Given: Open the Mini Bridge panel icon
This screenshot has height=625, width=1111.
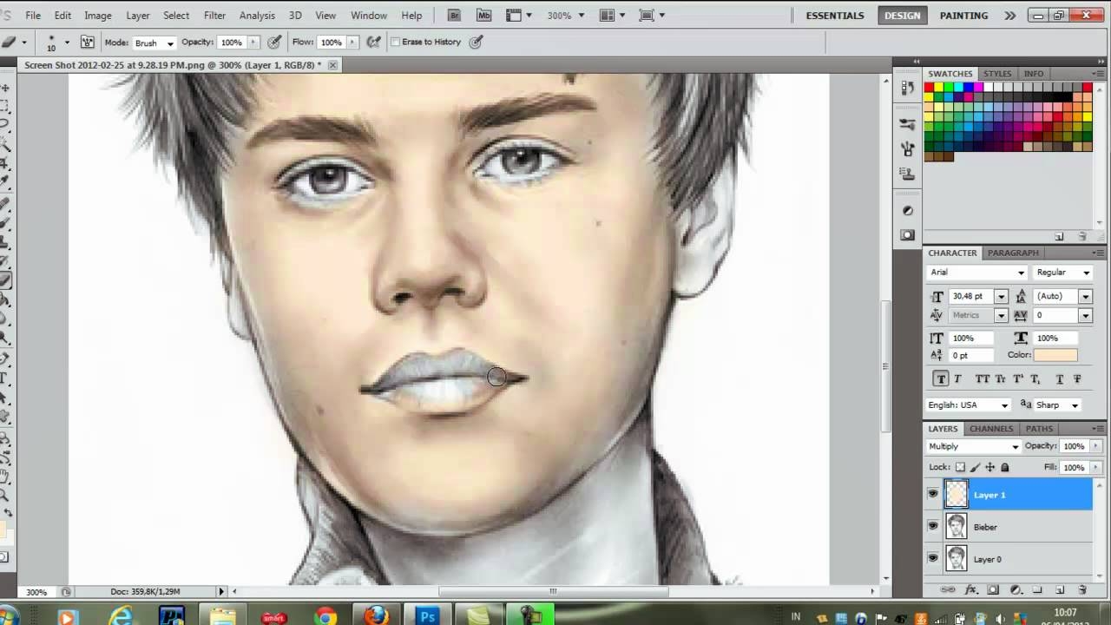Looking at the screenshot, I should (x=483, y=16).
